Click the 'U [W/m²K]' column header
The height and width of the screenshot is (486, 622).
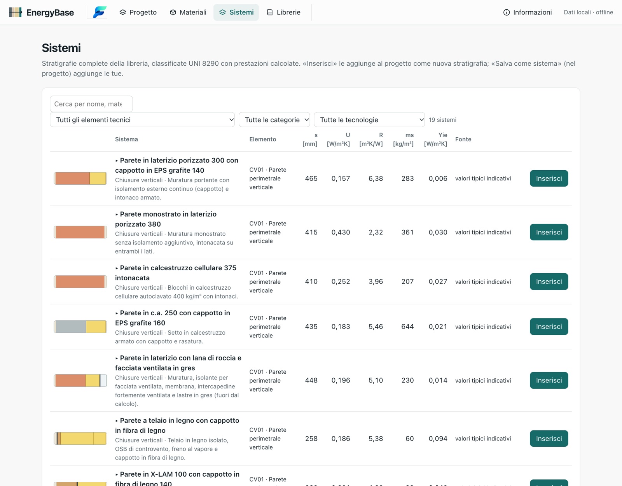(x=339, y=139)
